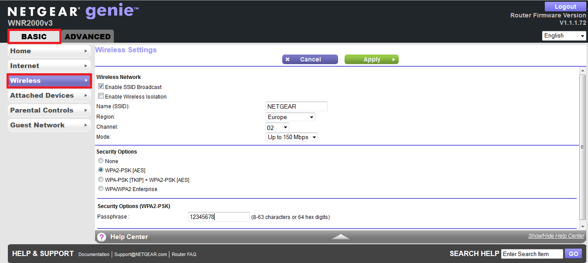588x263 pixels.
Task: Click the Help Center question mark icon
Action: 102,237
